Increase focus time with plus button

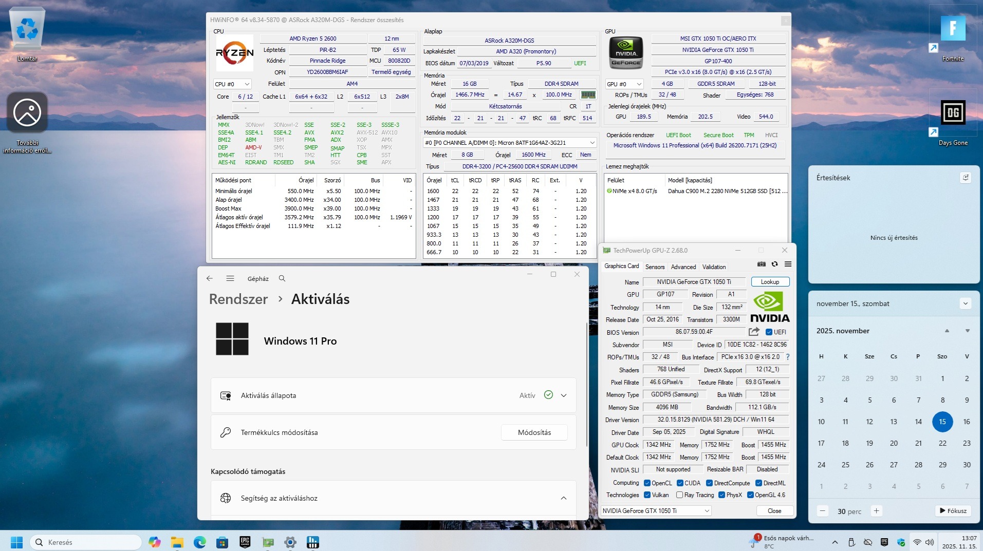877,511
